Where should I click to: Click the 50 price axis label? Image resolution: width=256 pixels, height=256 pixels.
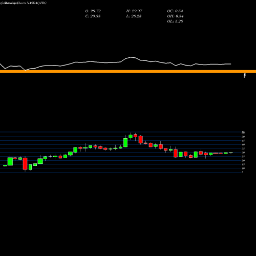pos(243,137)
